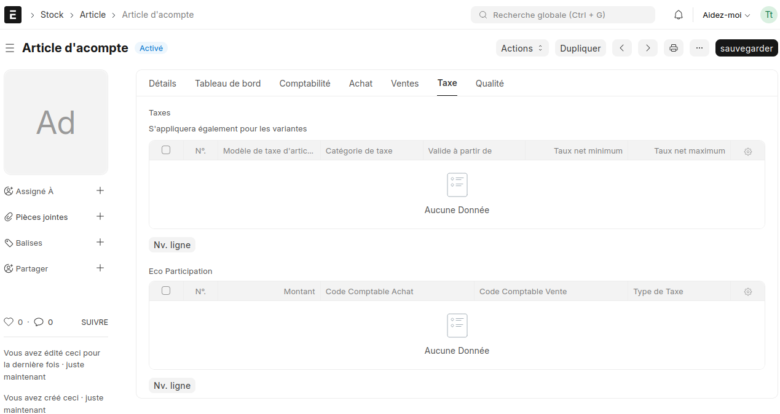Toggle the sidebar hamburger menu
The height and width of the screenshot is (414, 780).
click(10, 48)
